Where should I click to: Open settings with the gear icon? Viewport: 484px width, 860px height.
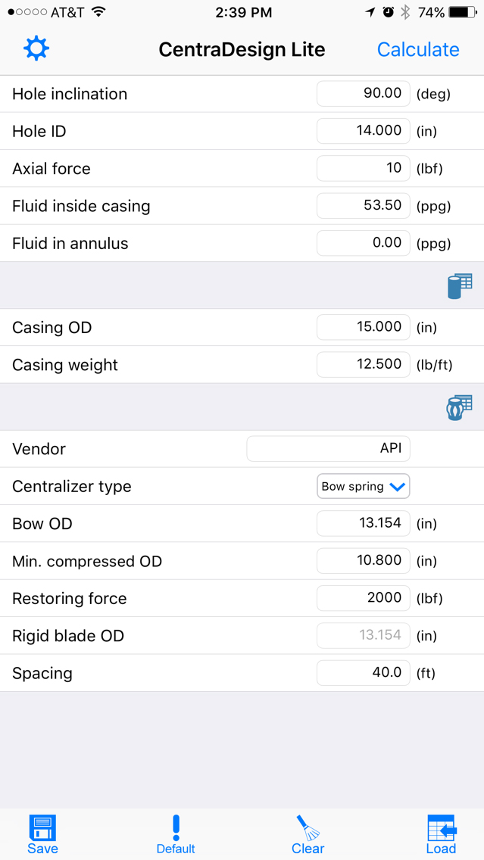click(x=36, y=49)
